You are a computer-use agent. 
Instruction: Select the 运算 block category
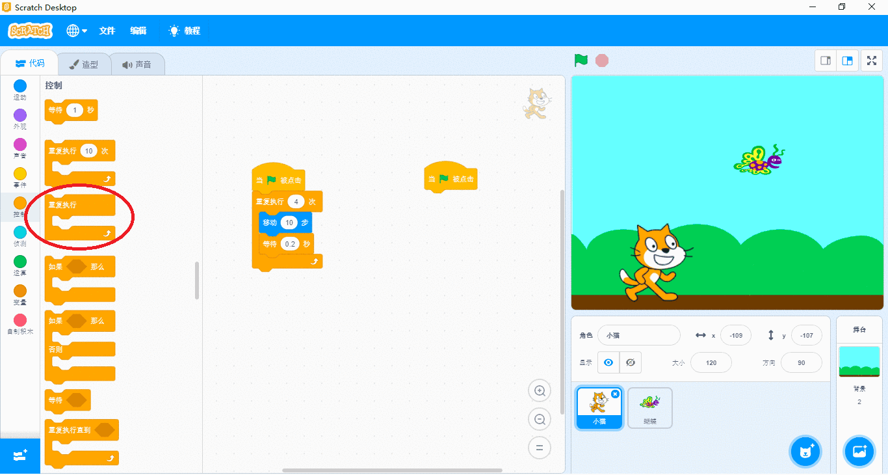pos(20,265)
